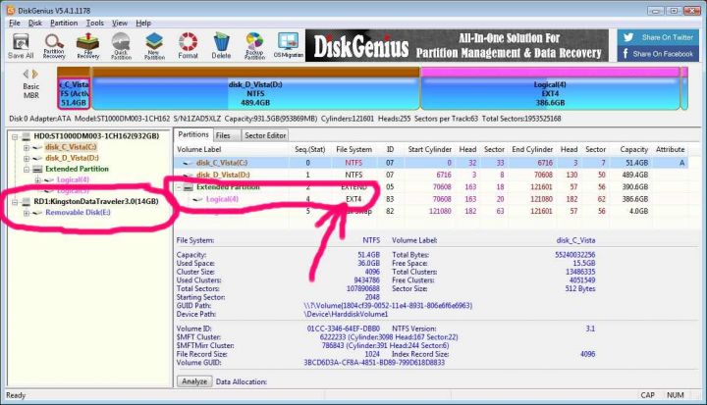Collapse Extended Partition row in partition table
707x405 pixels.
coord(179,187)
